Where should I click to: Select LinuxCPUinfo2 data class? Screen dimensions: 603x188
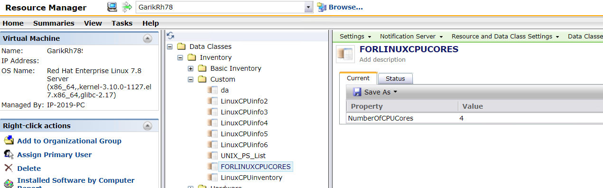[244, 101]
